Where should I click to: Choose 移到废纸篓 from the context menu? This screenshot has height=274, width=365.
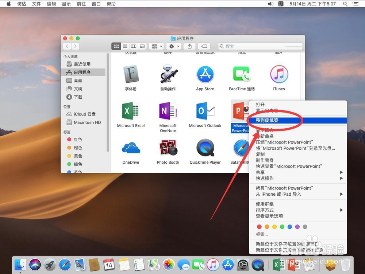pyautogui.click(x=298, y=120)
